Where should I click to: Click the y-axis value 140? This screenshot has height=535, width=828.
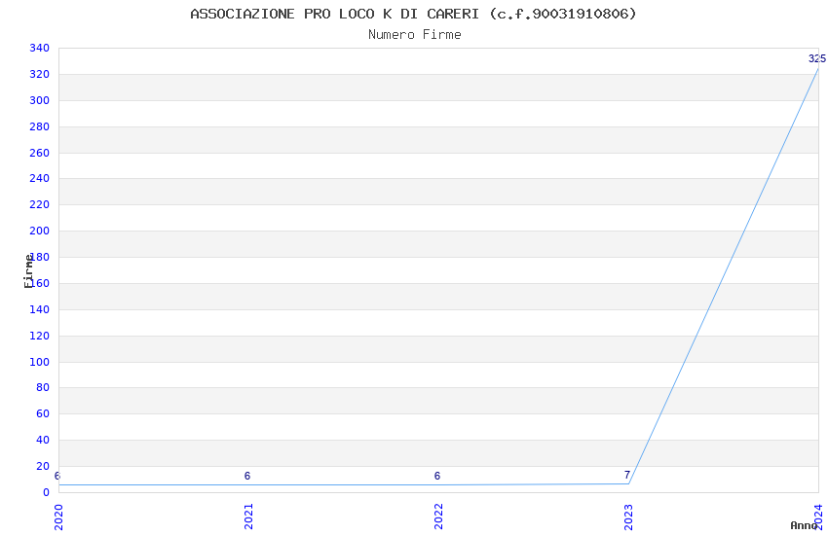coord(40,309)
